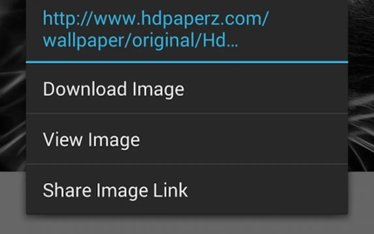Click empty space right of View Image text

[x=243, y=140]
